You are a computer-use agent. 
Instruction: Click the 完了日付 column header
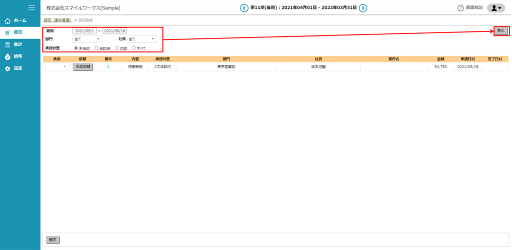(x=494, y=59)
